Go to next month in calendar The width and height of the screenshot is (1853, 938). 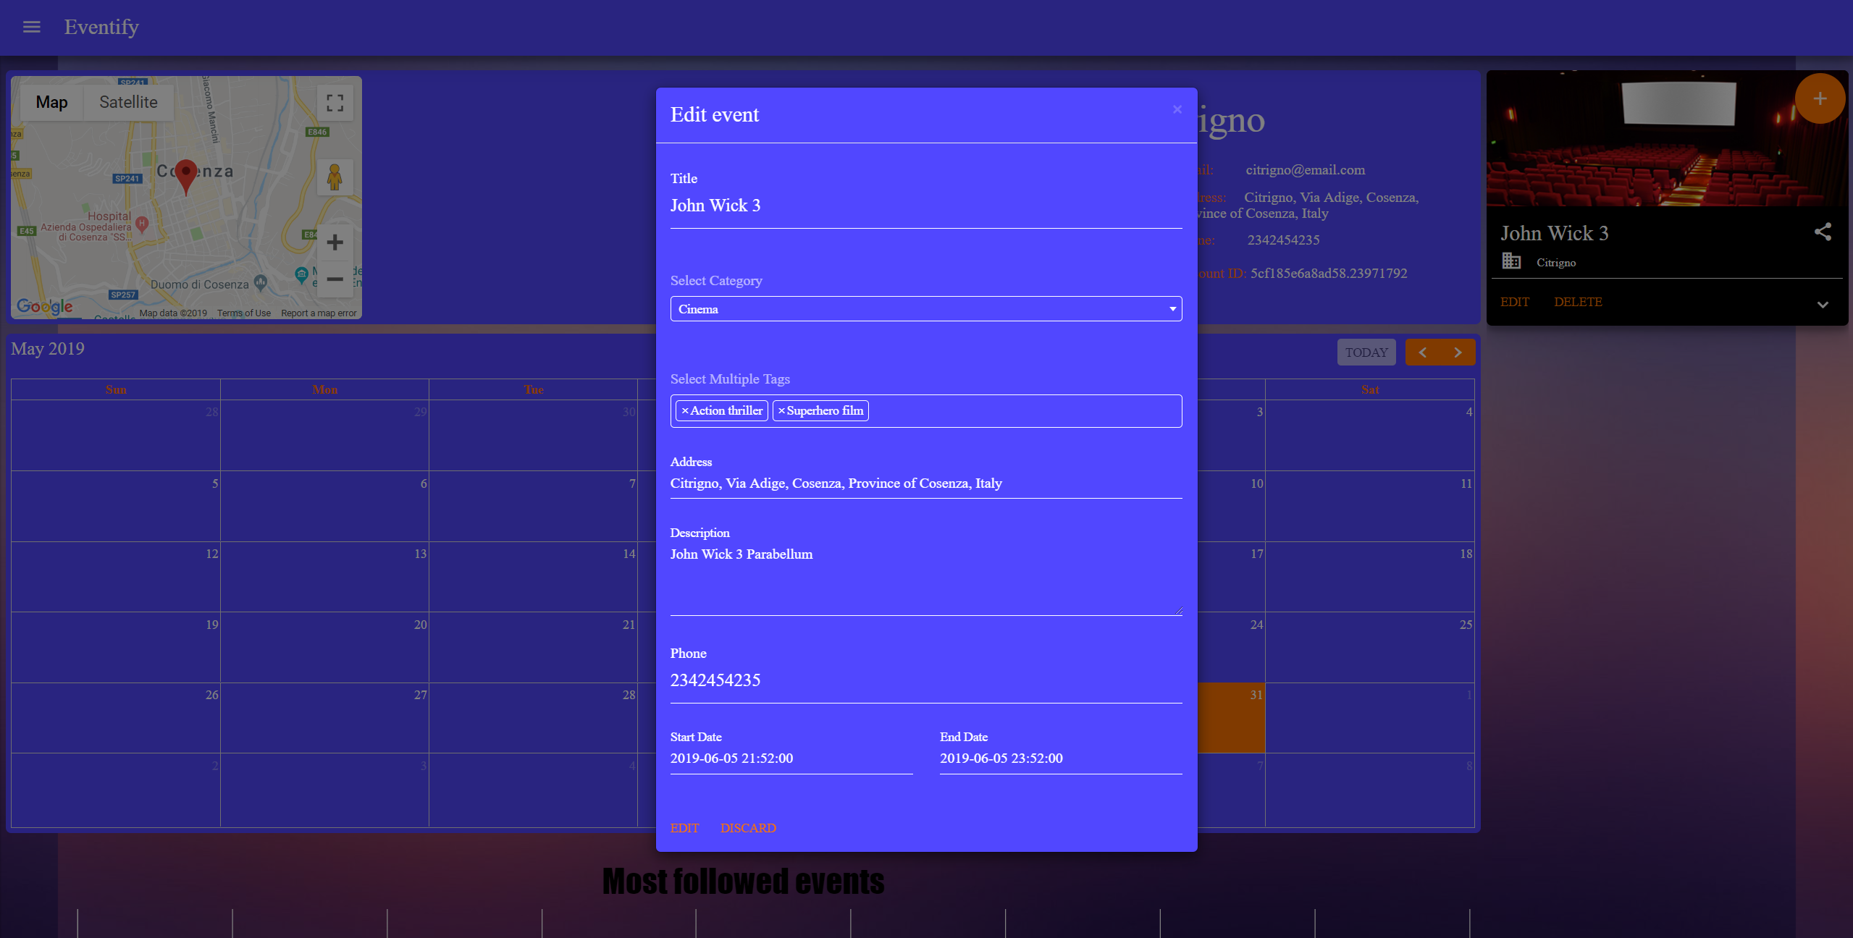pos(1458,352)
